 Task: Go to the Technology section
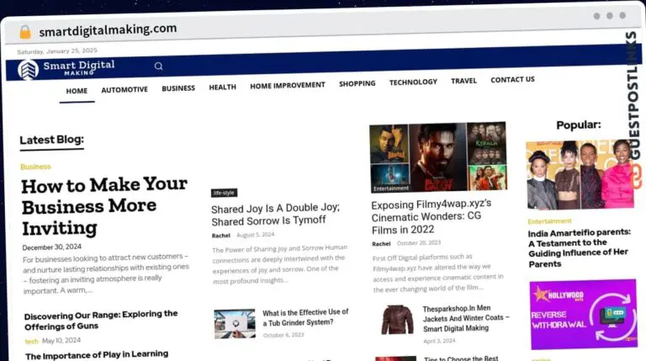(x=413, y=82)
